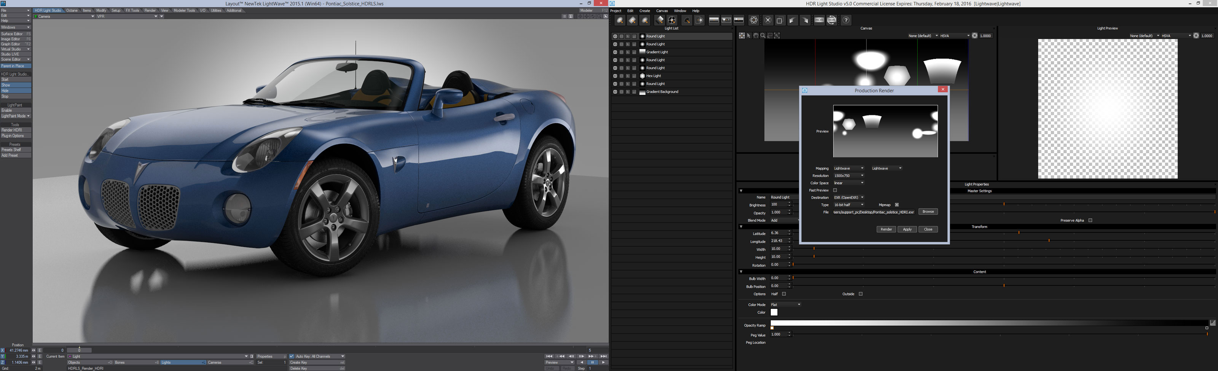
Task: Open VPR display mode dropdown
Action: tap(127, 16)
